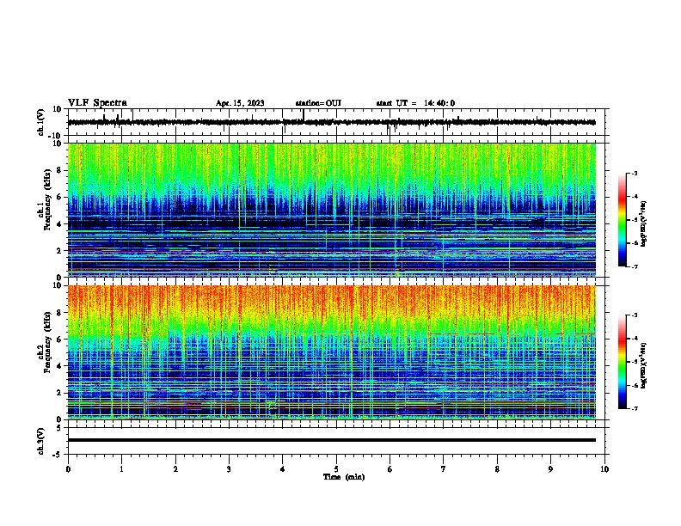
Task: Click the "-7" label on ch.2 color bar
Action: (x=635, y=408)
